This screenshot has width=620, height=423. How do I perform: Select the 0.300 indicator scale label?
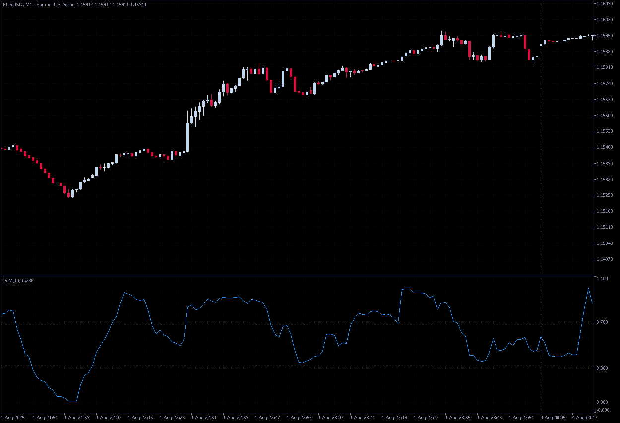[x=604, y=368]
